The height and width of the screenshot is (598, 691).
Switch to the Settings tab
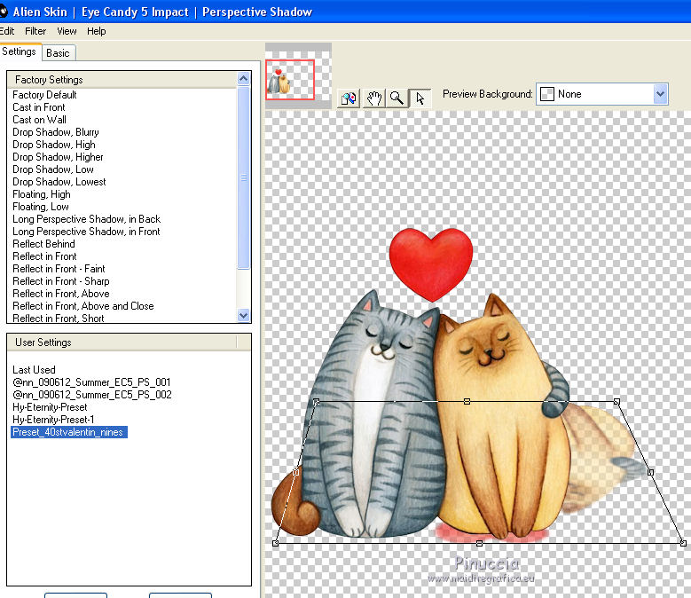click(19, 51)
